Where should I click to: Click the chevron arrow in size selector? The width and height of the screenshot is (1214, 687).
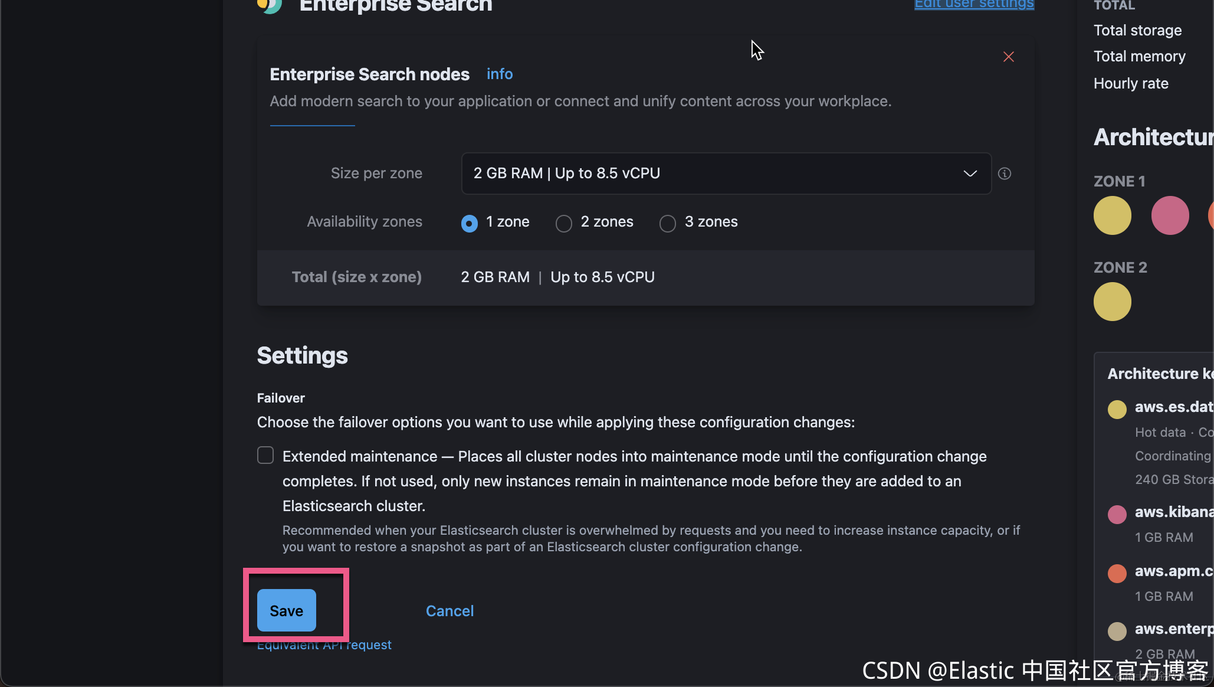pyautogui.click(x=970, y=174)
